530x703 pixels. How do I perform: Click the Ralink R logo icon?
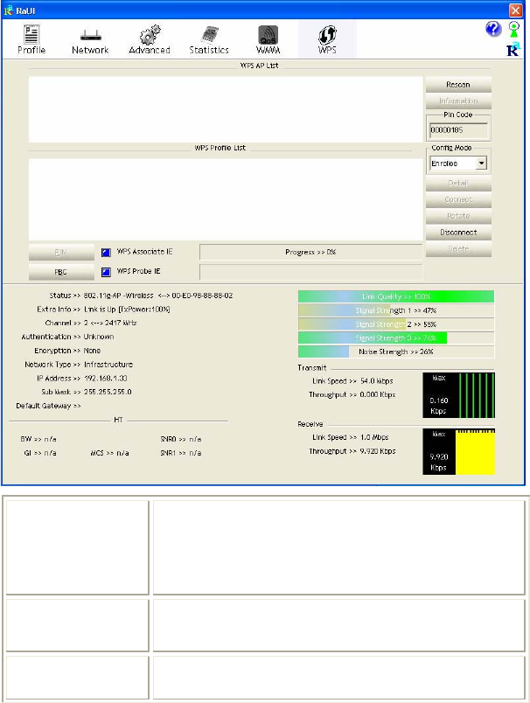click(x=513, y=49)
